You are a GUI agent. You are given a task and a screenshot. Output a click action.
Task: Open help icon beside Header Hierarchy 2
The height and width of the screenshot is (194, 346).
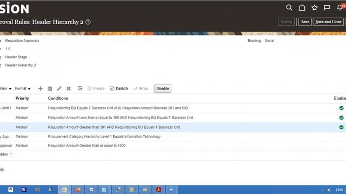[88, 22]
